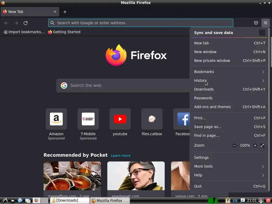Click Import bookmarks… in the bookmarks toolbar
Viewport: 272px width, 204px height.
click(24, 32)
